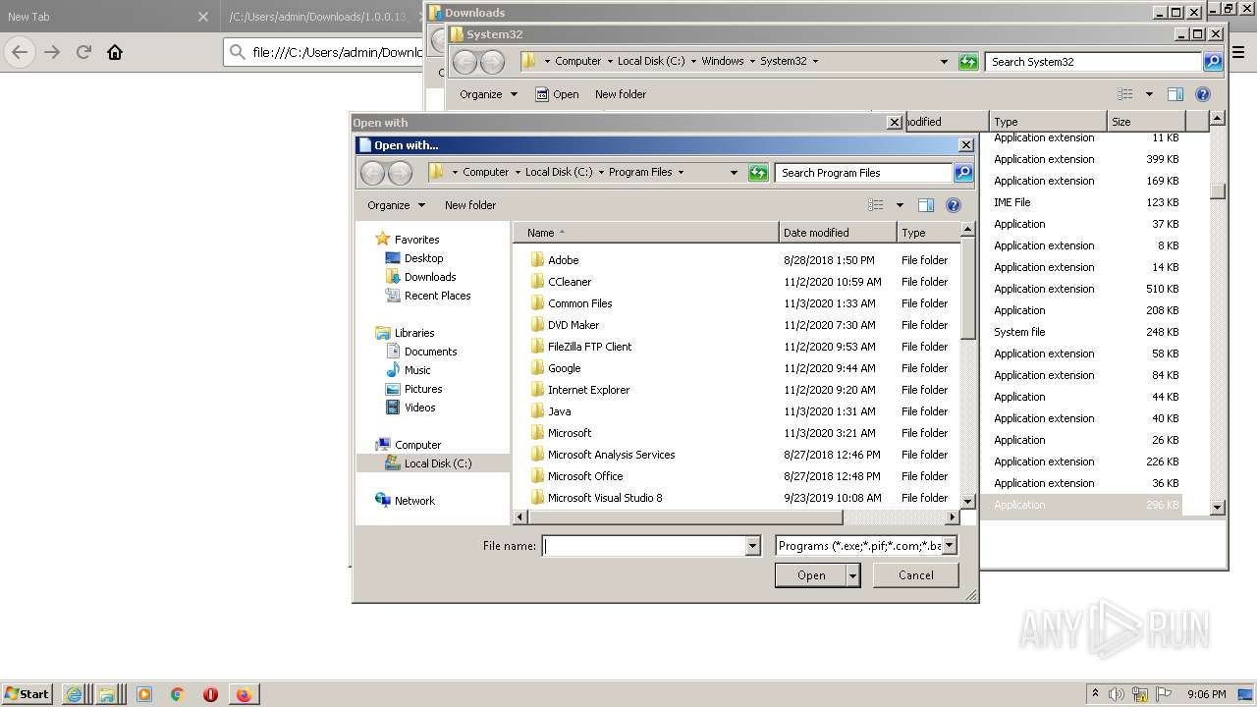Click New folder in System32 window
Viewport: 1257px width, 707px height.
click(x=620, y=94)
